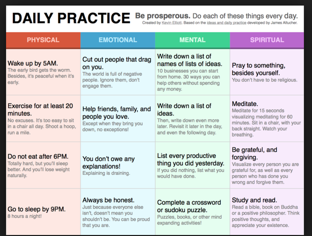312x236 pixels.
Task: Select the "Wake up by 5AM" cell
Action: [42, 71]
